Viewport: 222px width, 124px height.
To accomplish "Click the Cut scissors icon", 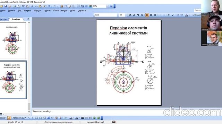I will tap(32, 6).
